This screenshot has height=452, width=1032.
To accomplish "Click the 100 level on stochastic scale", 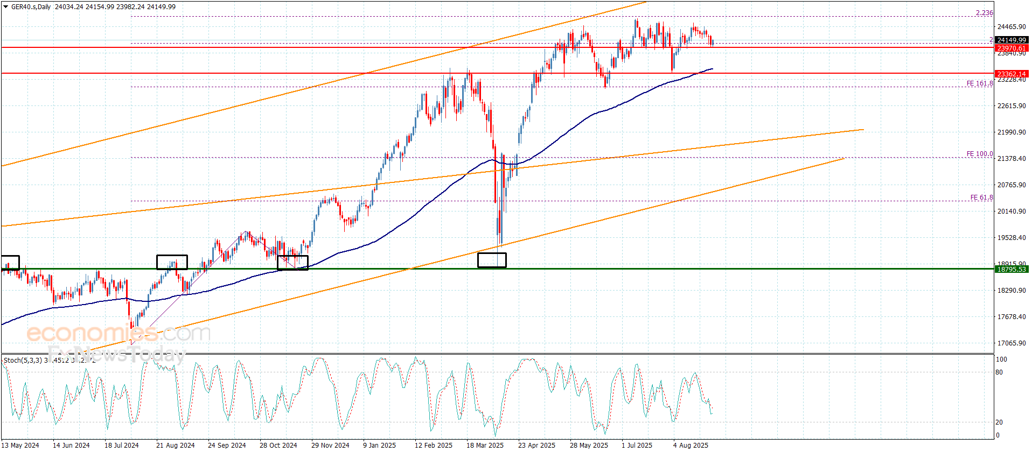I will (1001, 359).
